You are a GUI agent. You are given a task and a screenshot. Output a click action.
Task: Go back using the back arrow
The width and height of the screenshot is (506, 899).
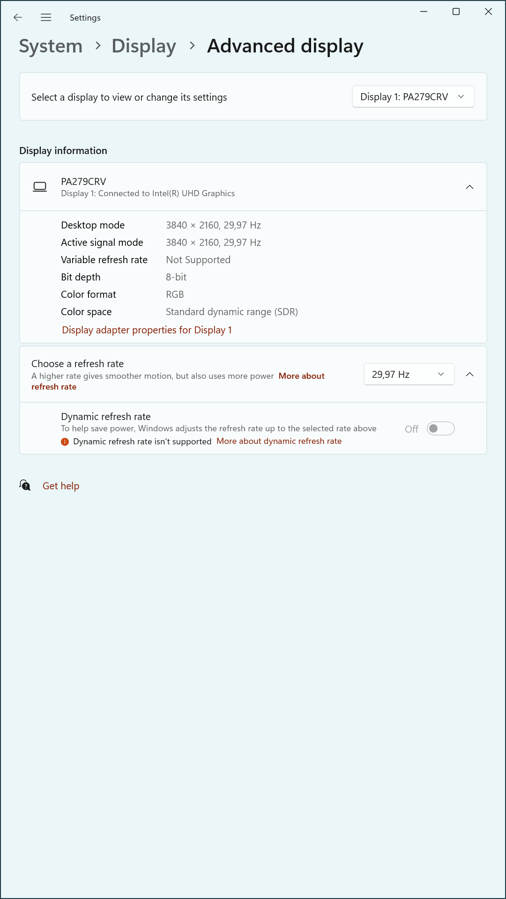pos(18,17)
